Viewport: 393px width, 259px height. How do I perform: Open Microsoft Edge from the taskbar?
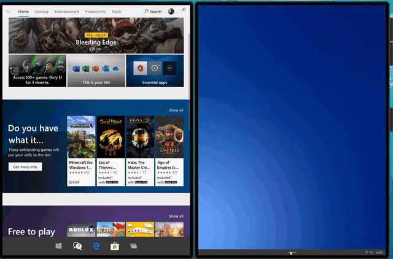[x=96, y=245]
